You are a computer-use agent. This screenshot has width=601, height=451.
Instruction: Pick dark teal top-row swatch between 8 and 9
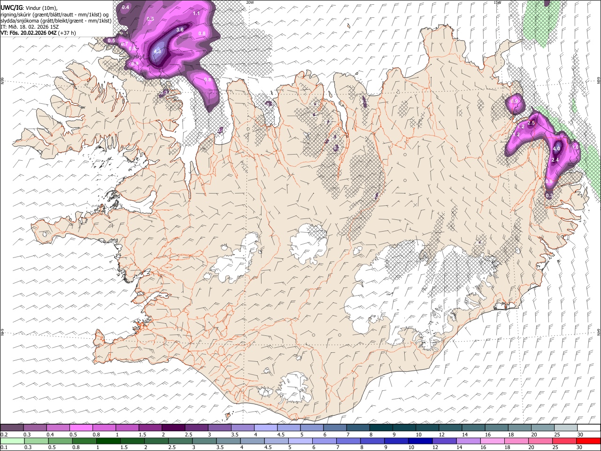pyautogui.click(x=381, y=428)
